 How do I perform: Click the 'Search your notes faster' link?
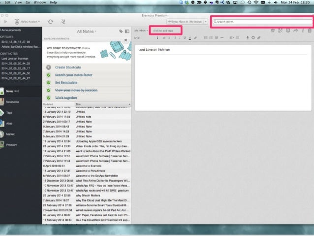[74, 75]
